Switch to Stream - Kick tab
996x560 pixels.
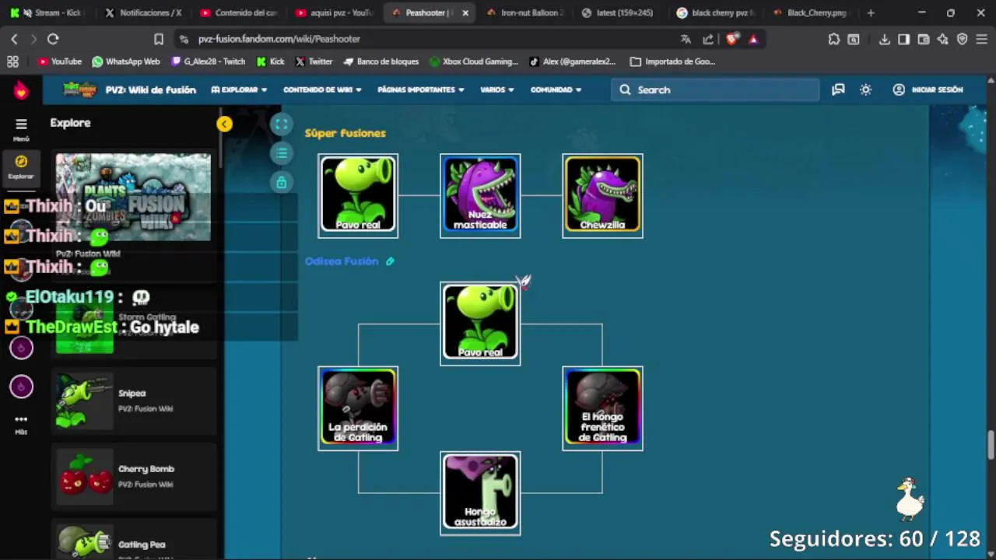(47, 12)
